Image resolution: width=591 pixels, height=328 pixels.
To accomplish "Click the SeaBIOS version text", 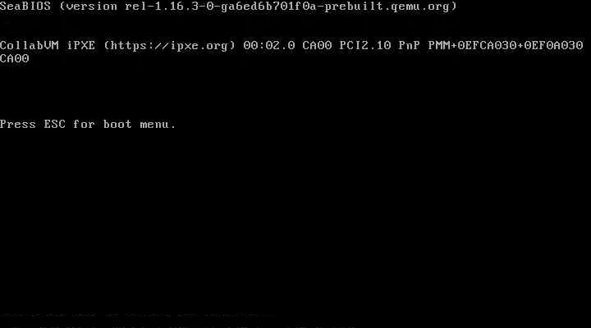I will click(x=228, y=7).
